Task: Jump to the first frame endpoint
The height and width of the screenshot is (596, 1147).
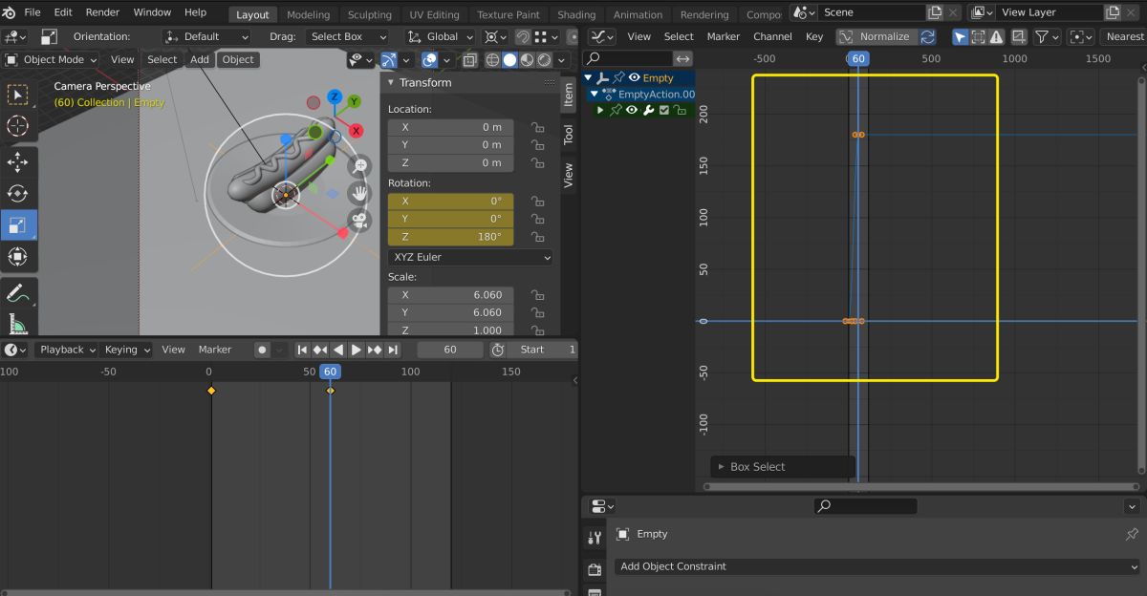Action: pos(302,350)
